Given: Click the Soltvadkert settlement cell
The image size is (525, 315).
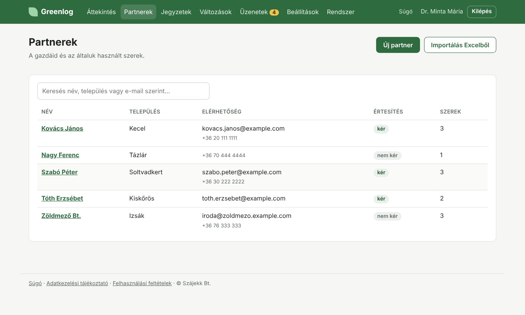Looking at the screenshot, I should pos(146,172).
